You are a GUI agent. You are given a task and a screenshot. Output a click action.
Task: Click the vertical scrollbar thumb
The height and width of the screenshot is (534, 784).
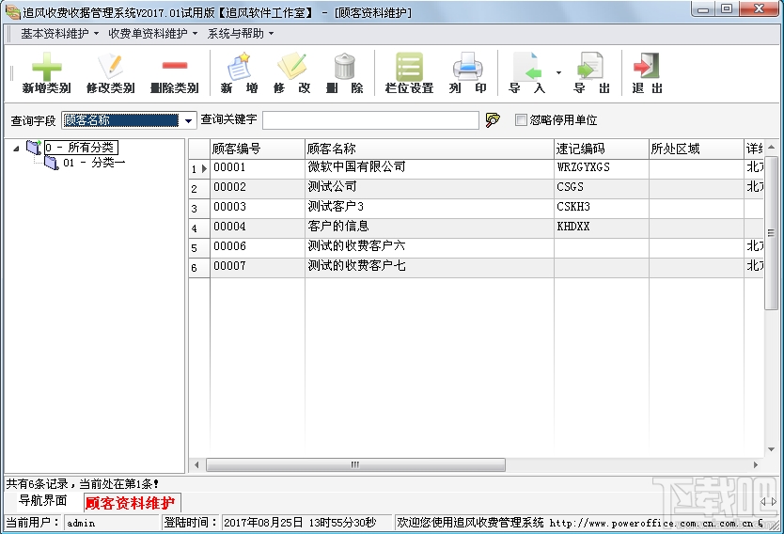tap(771, 232)
